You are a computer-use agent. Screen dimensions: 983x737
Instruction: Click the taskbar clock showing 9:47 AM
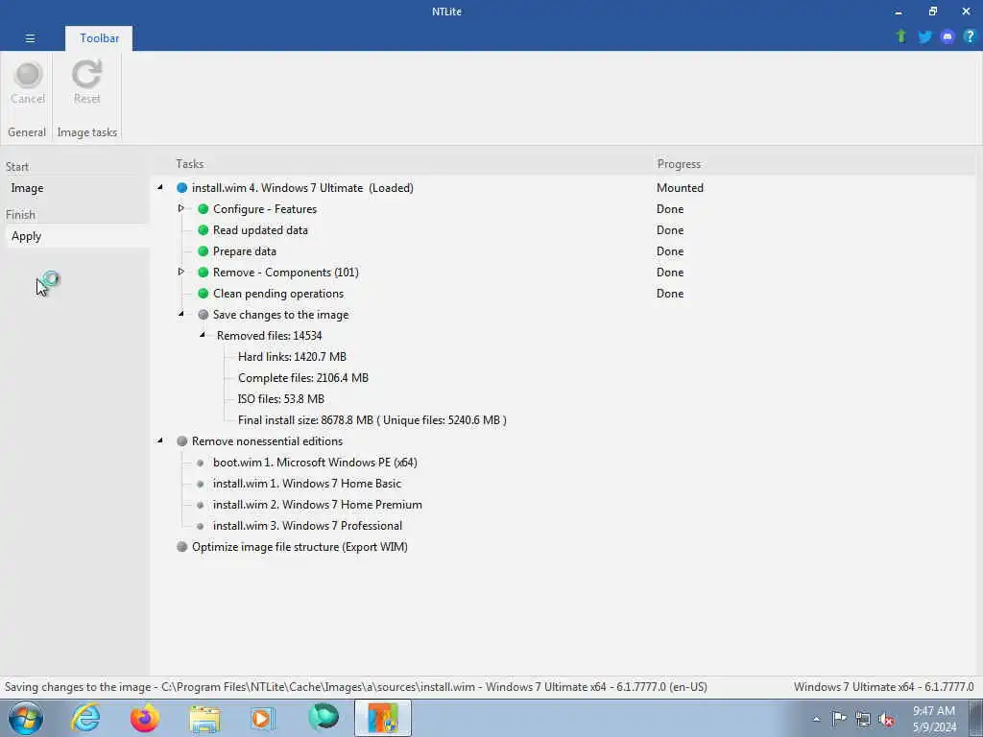(934, 719)
